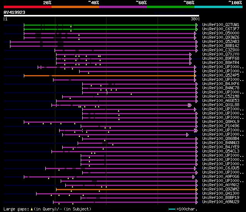
Task: Click the green ~80% legend color segment
Action: 171,7
